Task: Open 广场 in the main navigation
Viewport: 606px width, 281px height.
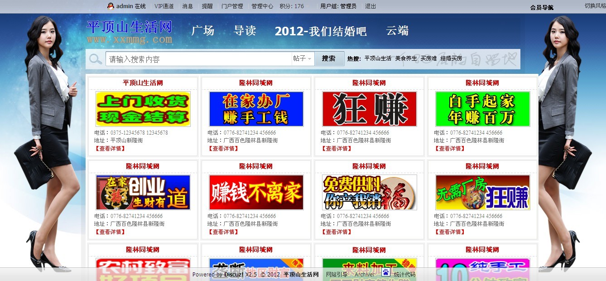Action: tap(203, 31)
